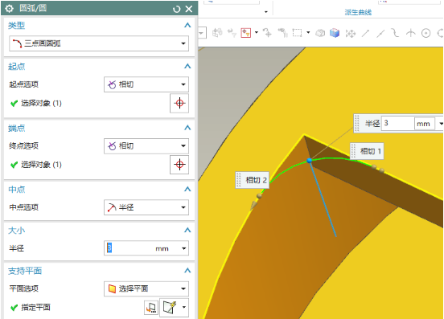Open mid point option Radius dropdown
This screenshot has width=444, height=319.
[146, 207]
